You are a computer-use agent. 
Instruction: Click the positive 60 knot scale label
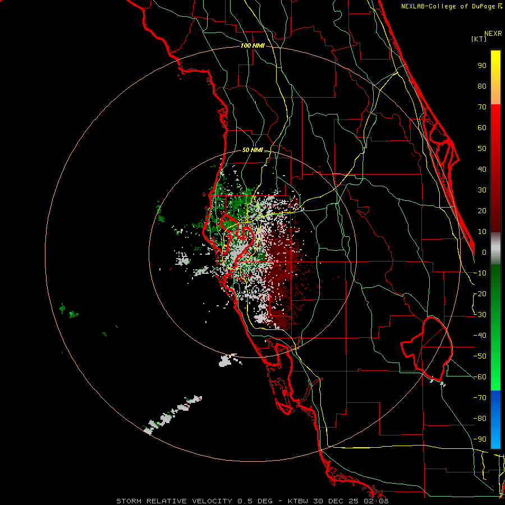click(x=482, y=128)
